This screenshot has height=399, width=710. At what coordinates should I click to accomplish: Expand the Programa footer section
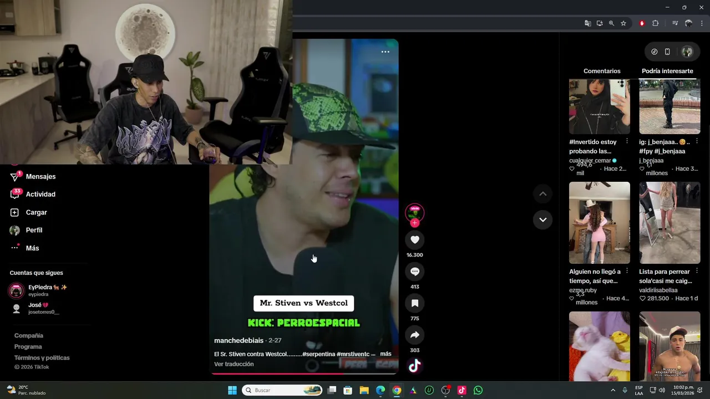(28, 346)
